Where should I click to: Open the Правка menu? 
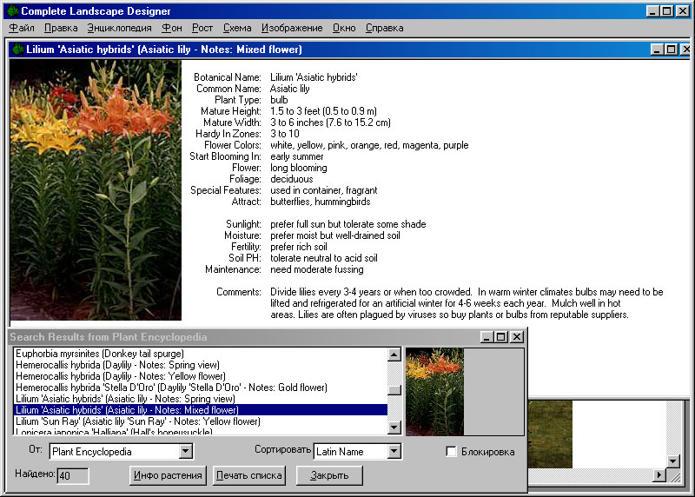pos(61,28)
